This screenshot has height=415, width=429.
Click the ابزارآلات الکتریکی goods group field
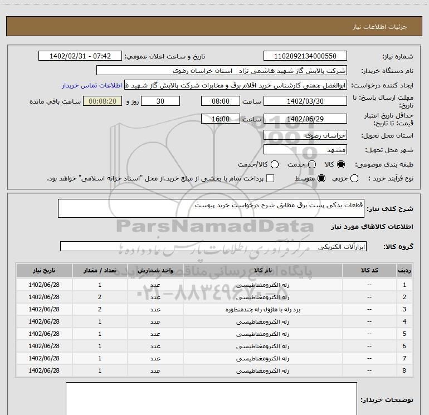(213, 246)
